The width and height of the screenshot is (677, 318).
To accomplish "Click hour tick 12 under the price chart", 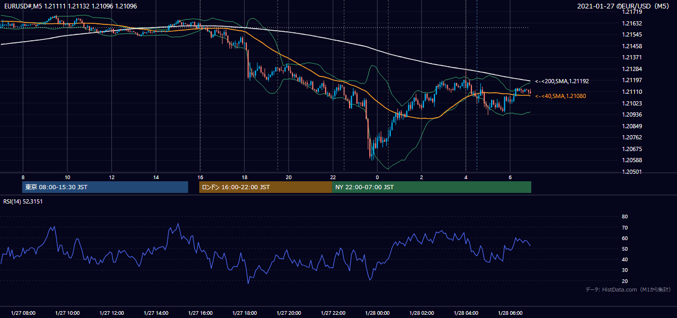I will click(x=112, y=176).
